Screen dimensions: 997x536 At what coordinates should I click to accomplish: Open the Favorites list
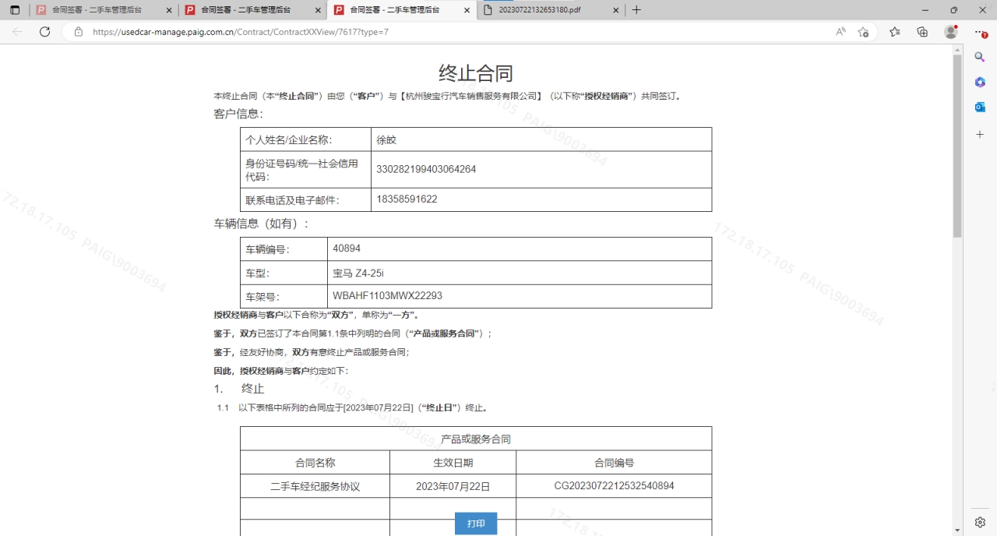[895, 32]
